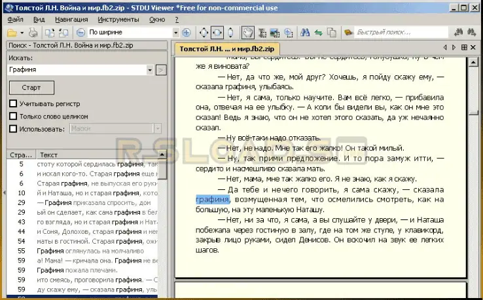Click the next tab right arrow

coord(454,47)
